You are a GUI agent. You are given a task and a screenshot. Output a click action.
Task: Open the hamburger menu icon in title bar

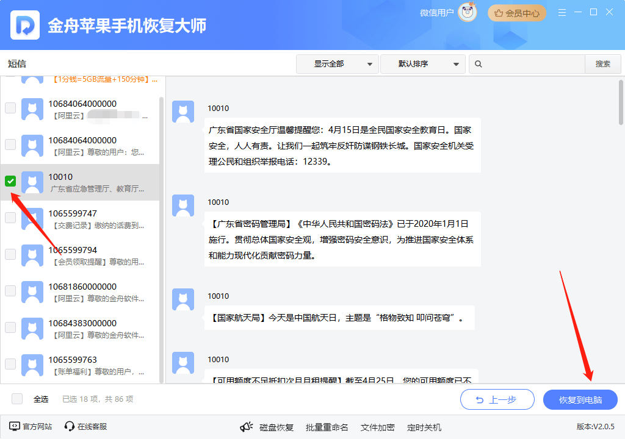tap(562, 13)
